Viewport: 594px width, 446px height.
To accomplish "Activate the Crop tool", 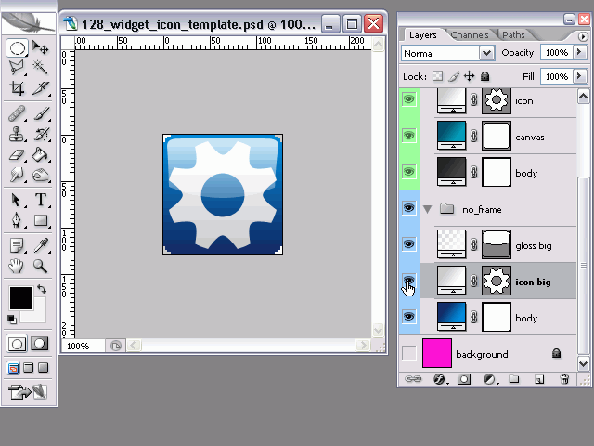I will 17,88.
